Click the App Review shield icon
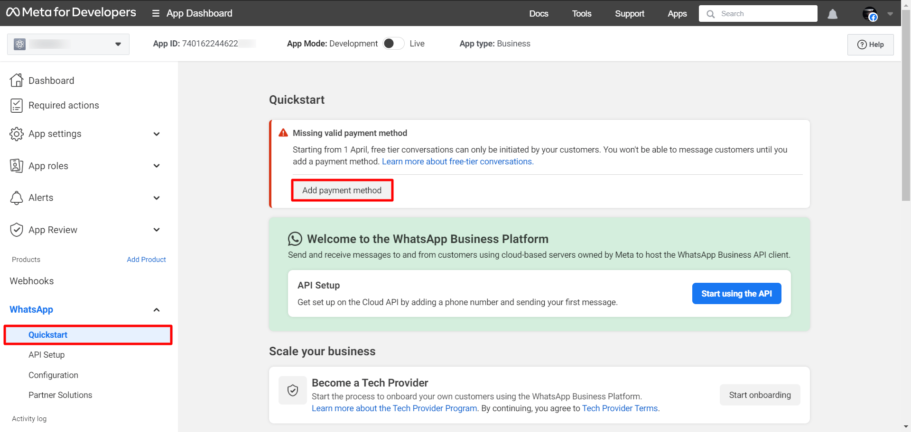This screenshot has height=432, width=911. [x=17, y=230]
